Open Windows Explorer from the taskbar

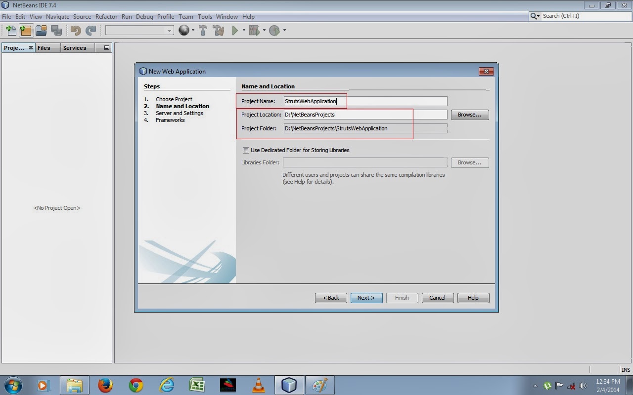click(74, 385)
